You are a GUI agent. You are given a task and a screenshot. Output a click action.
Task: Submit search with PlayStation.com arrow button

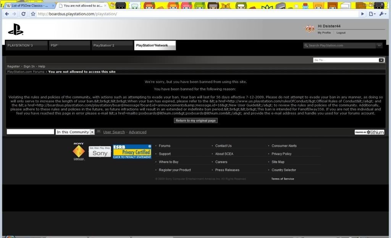pyautogui.click(x=379, y=45)
